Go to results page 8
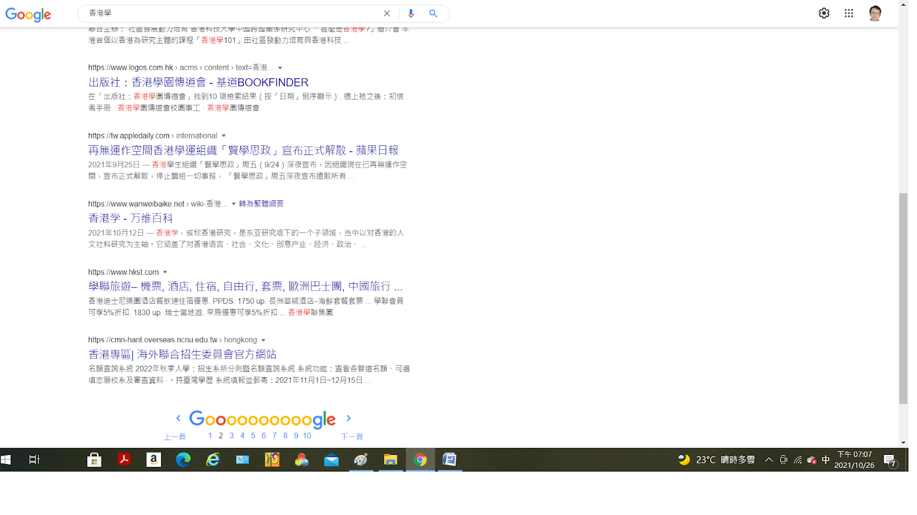 [285, 435]
